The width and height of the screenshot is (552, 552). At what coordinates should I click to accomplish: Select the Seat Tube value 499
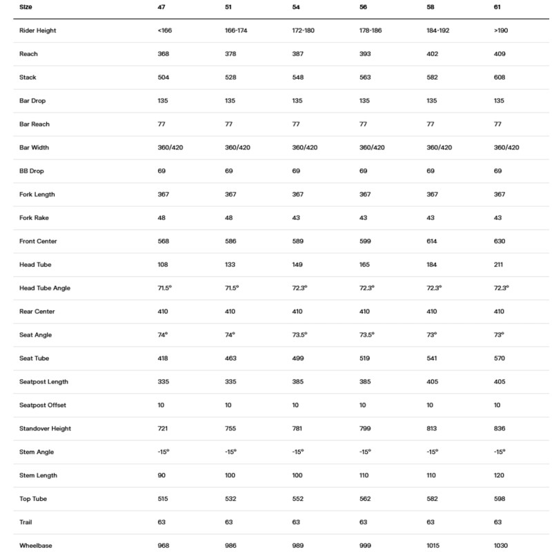click(x=299, y=359)
